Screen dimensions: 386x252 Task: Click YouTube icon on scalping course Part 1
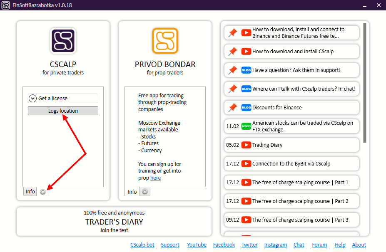pos(246,182)
